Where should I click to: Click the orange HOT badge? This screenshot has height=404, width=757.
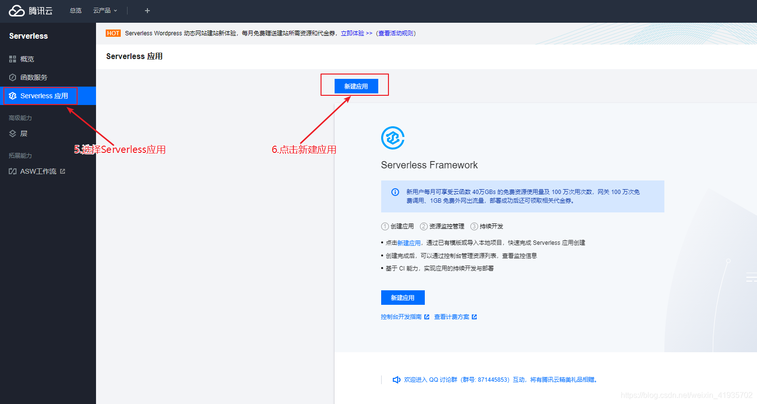click(x=113, y=33)
